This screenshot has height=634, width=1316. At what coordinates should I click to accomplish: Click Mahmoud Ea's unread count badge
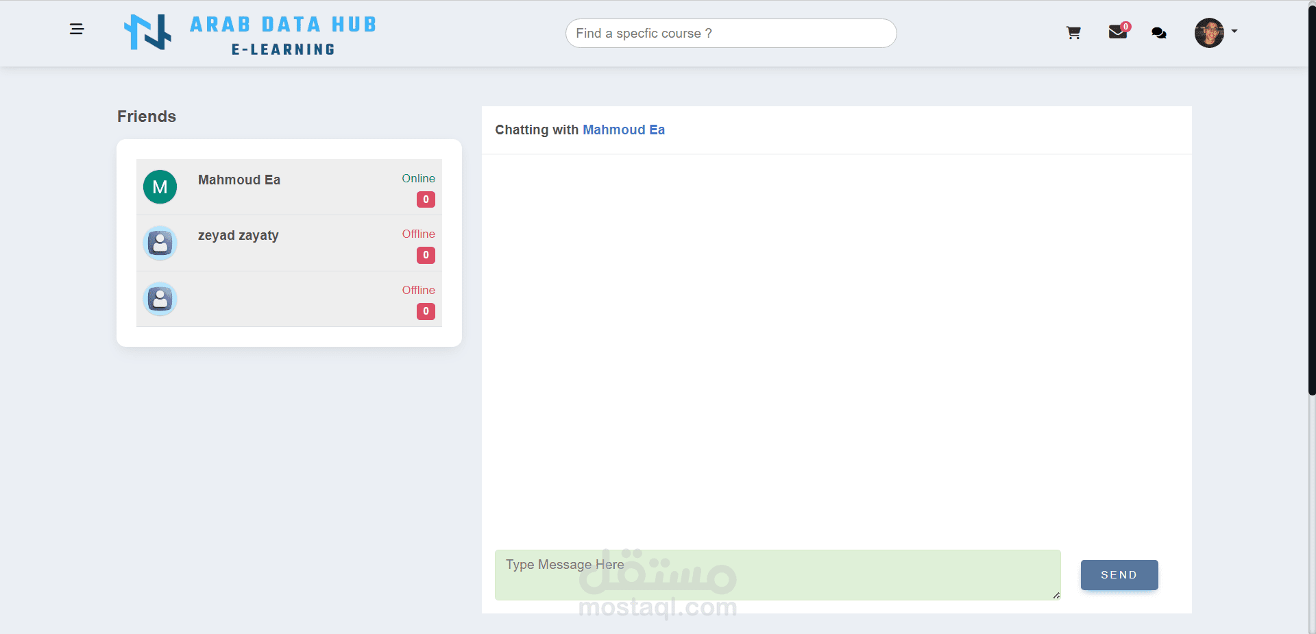pyautogui.click(x=426, y=199)
